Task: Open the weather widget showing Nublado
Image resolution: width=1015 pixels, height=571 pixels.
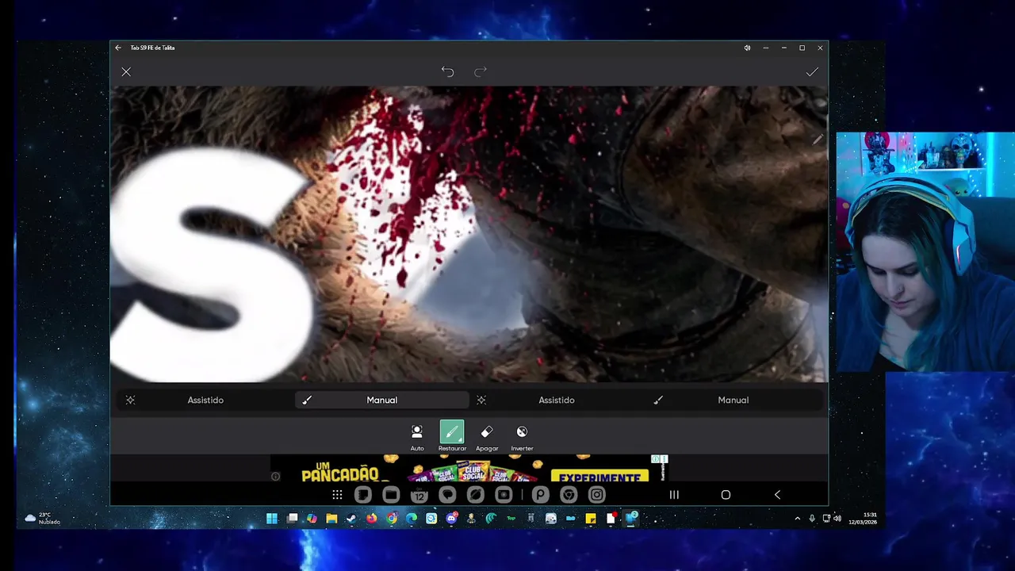Action: coord(43,519)
